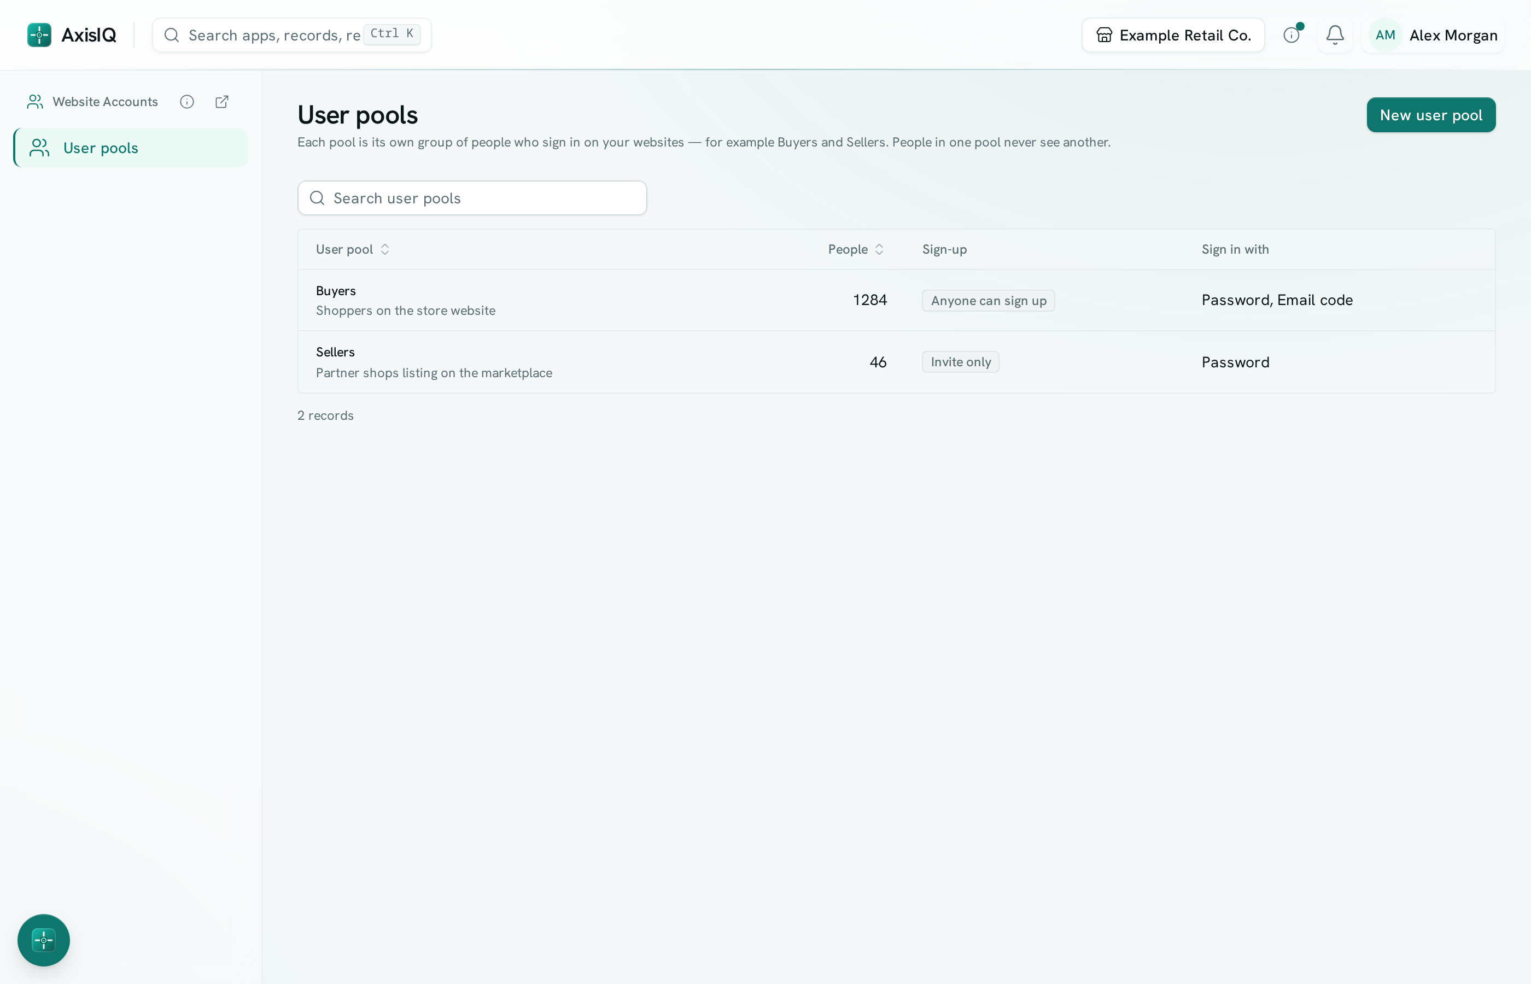Click the AM avatar
Screen dimensions: 1531x984
coord(1384,35)
